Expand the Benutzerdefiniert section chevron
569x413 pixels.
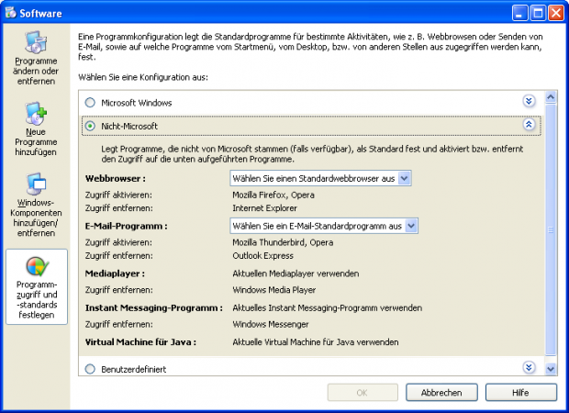tap(529, 368)
